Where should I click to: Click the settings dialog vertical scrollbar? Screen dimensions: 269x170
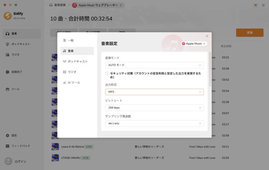210,69
